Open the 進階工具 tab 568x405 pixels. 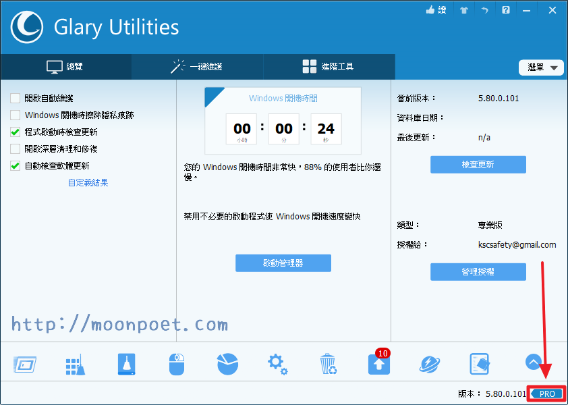point(329,67)
